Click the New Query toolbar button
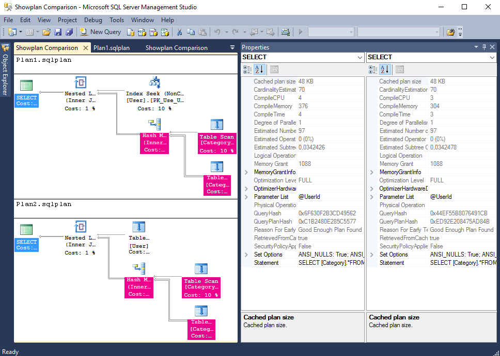Screen dimensions: 500x356 click(101, 32)
